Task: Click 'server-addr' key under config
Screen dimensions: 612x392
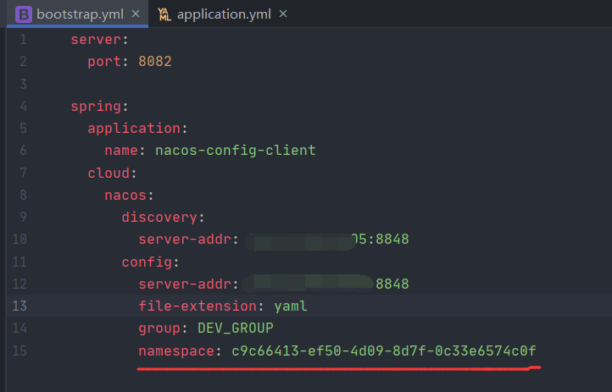Action: point(185,284)
